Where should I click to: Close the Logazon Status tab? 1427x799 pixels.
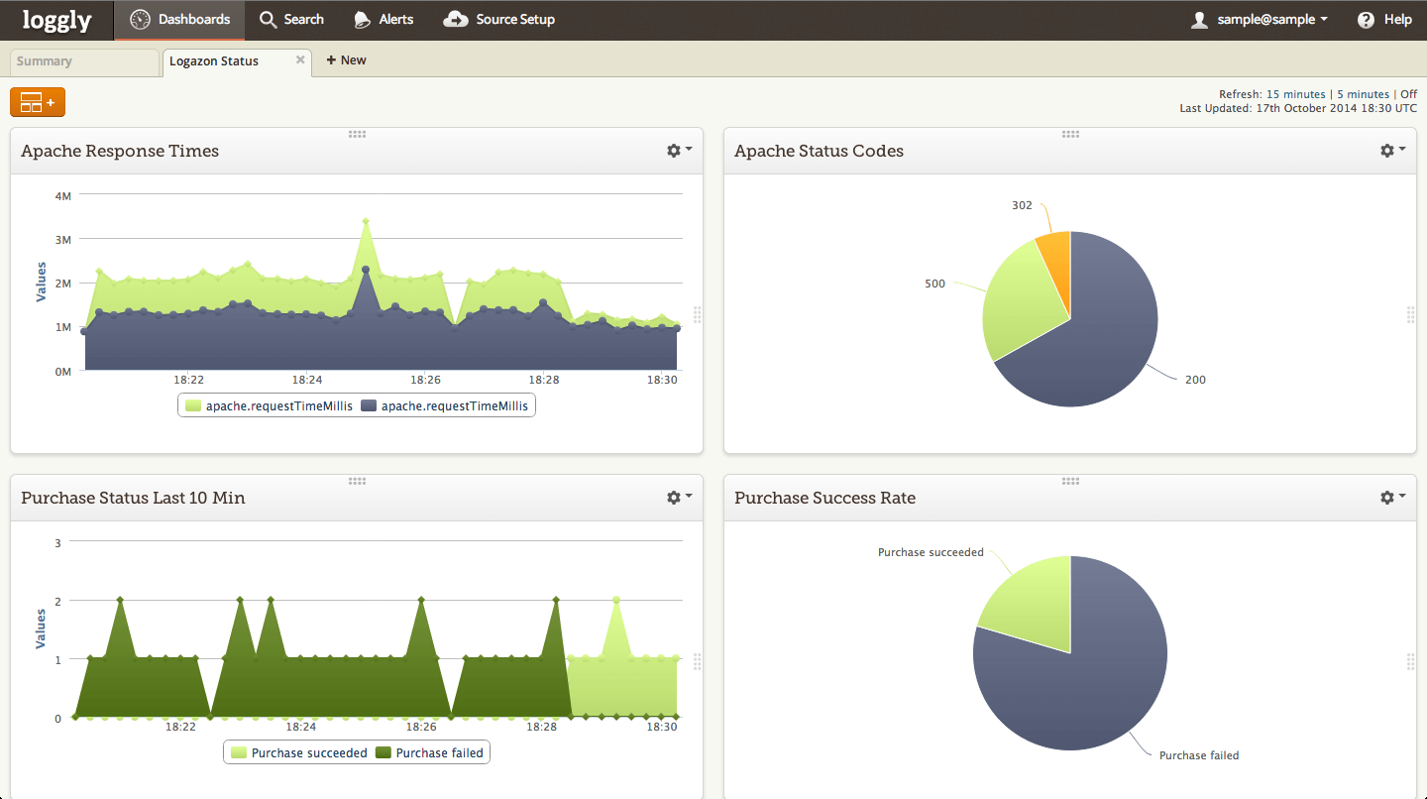(x=300, y=59)
